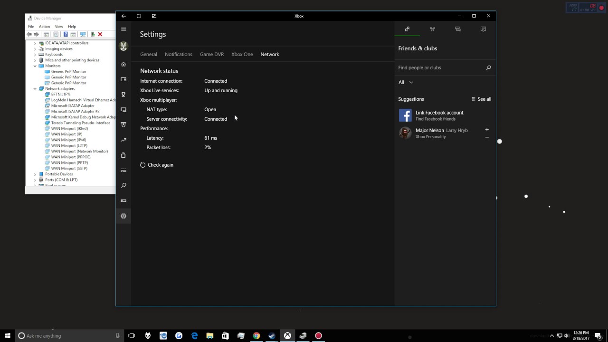Open the Action Center notifications icon
Viewport: 608px width, 342px height.
click(598, 336)
